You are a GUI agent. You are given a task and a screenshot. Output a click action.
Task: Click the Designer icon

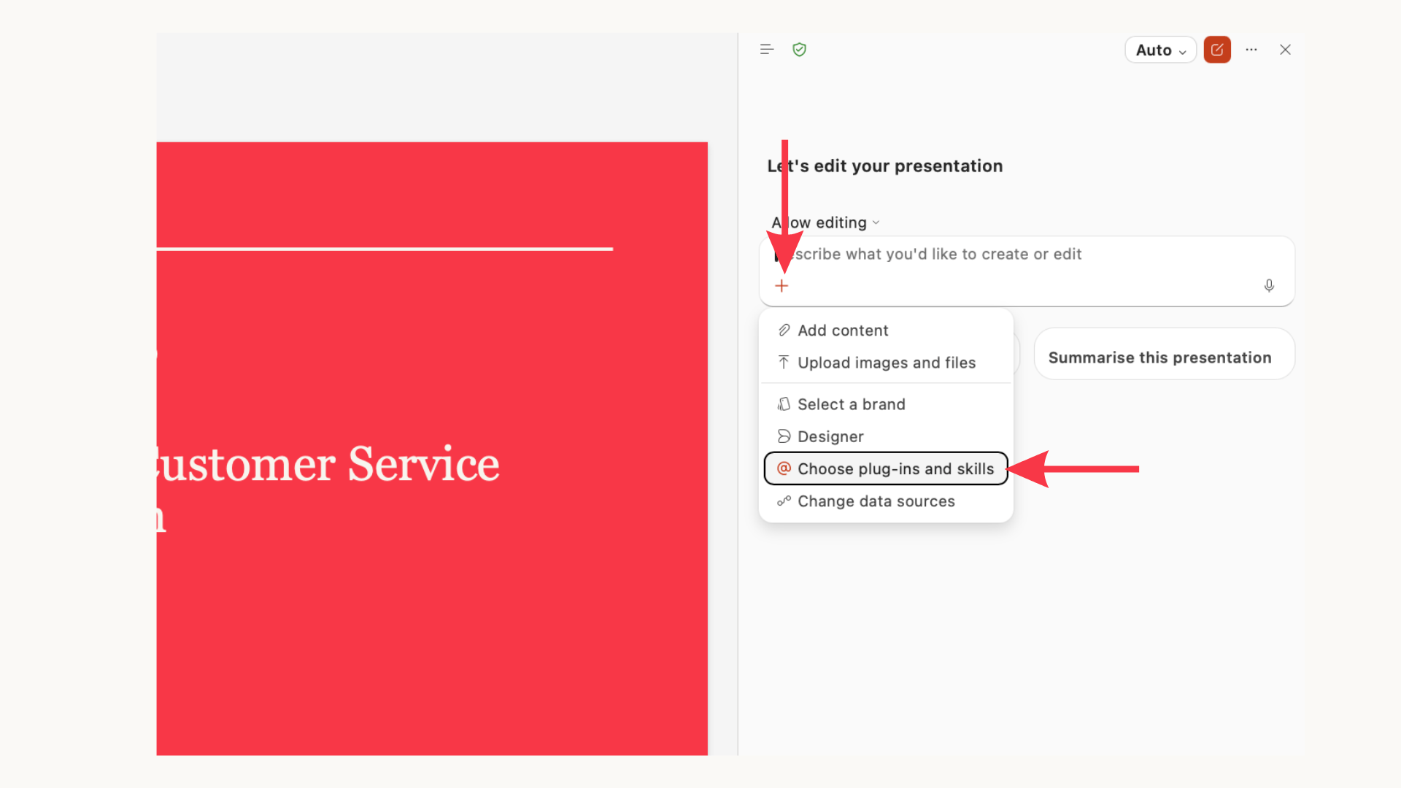(784, 436)
